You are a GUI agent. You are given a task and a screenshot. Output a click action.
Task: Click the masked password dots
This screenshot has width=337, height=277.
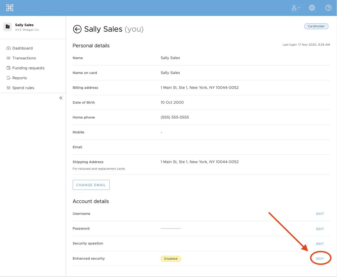pyautogui.click(x=171, y=229)
